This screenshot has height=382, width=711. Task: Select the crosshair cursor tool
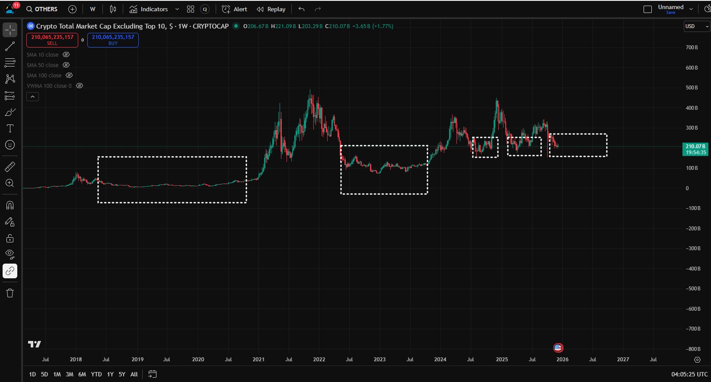point(10,30)
